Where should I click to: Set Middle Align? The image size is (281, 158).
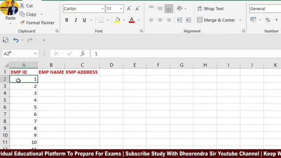pos(160,8)
